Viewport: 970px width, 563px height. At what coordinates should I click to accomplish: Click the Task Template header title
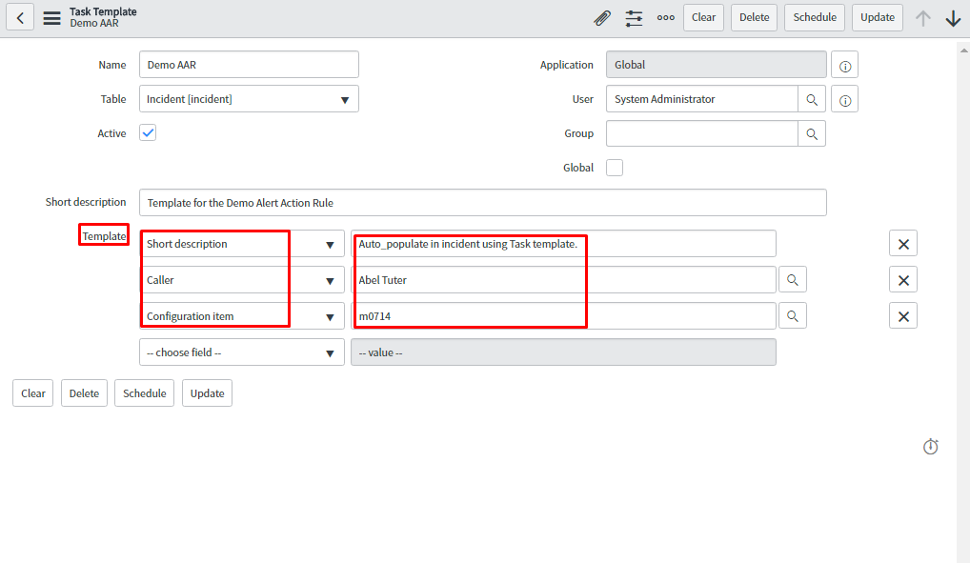[103, 11]
